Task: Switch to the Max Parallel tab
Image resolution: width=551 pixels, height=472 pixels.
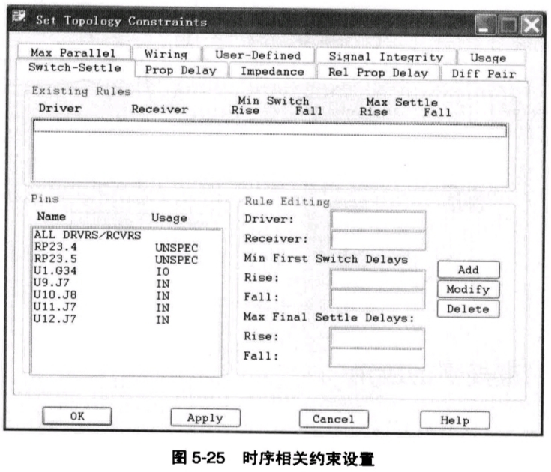Action: (x=73, y=52)
